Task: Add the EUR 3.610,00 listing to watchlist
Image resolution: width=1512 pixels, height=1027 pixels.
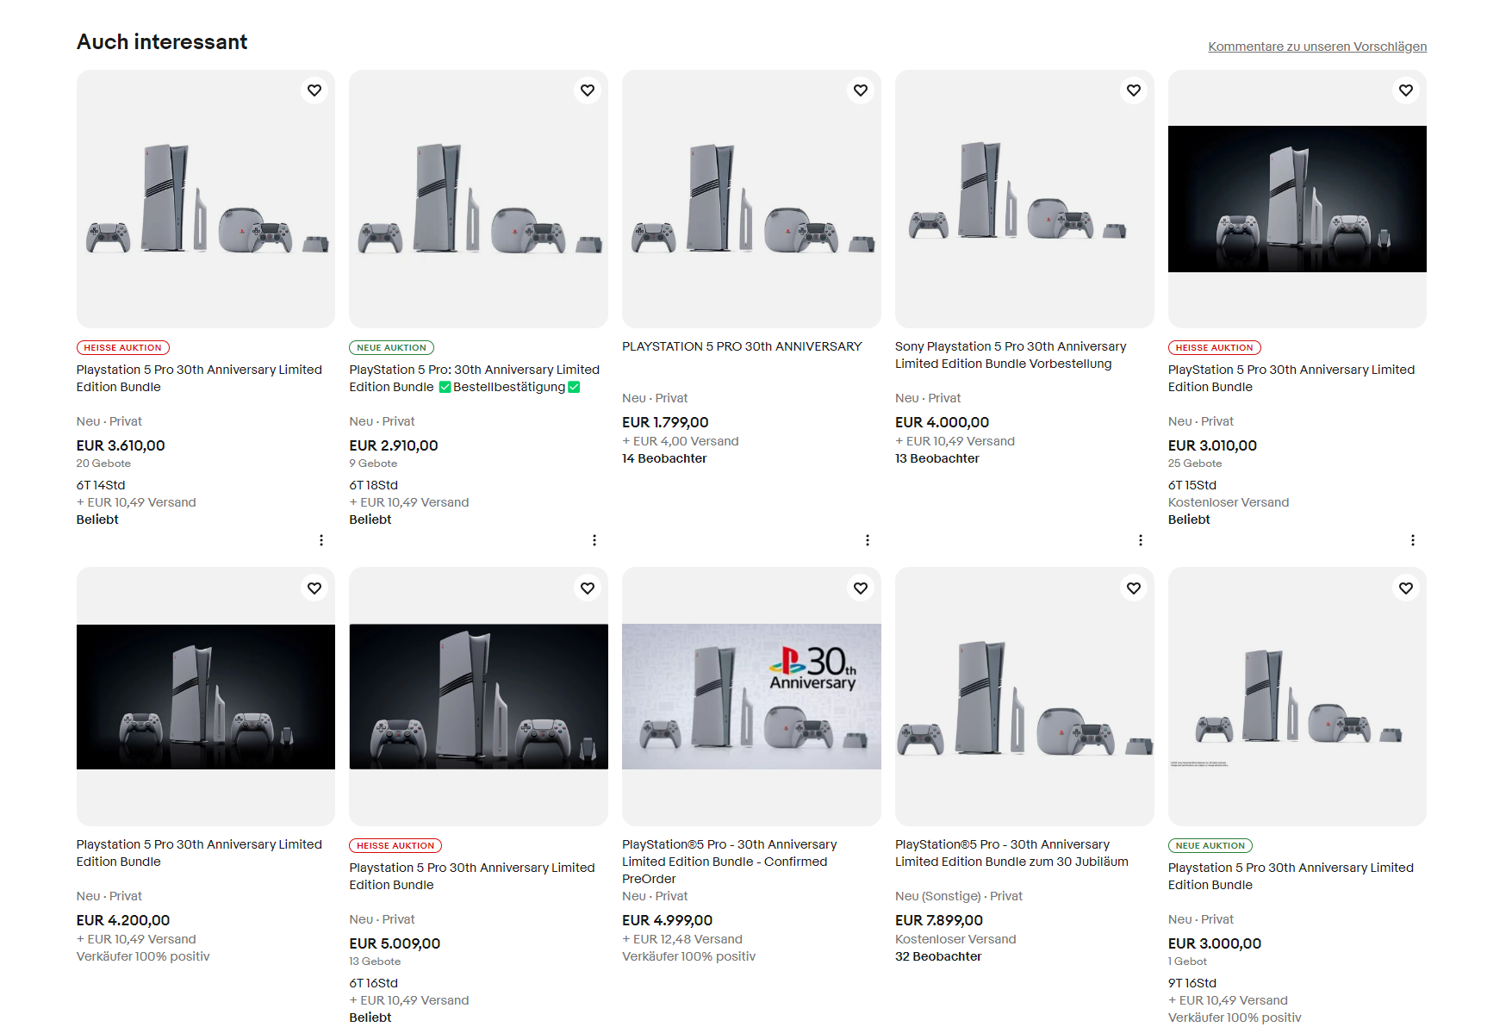Action: [x=314, y=90]
